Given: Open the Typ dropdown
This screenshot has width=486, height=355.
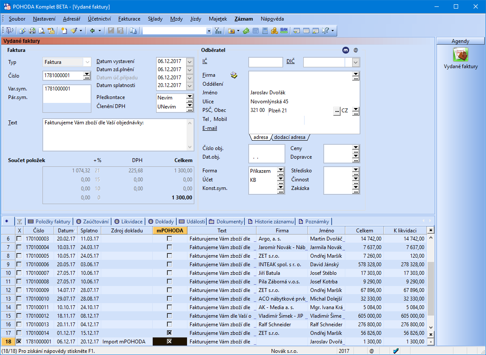Looking at the screenshot, I should [x=87, y=62].
